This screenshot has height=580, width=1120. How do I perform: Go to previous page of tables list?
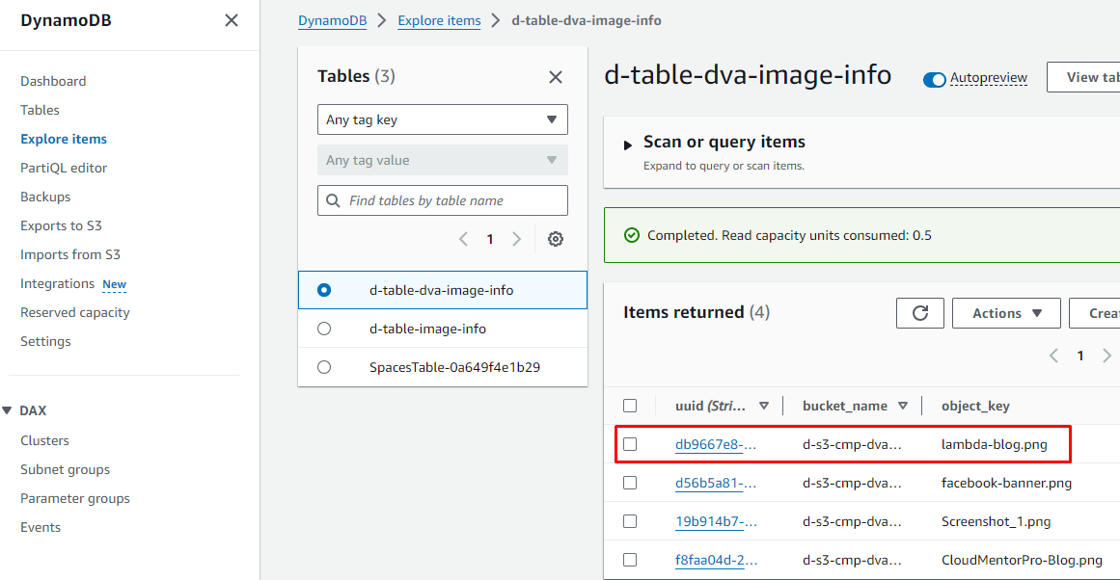click(463, 239)
